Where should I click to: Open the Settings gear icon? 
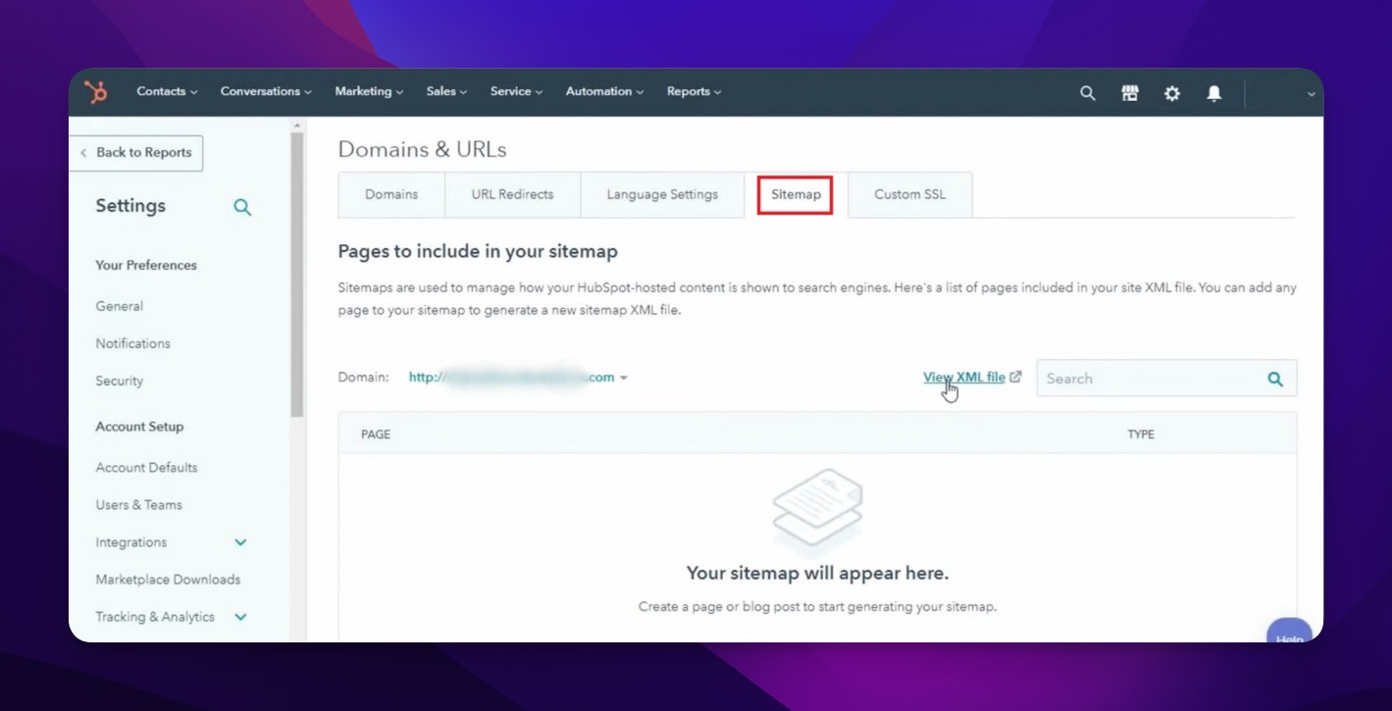1171,92
